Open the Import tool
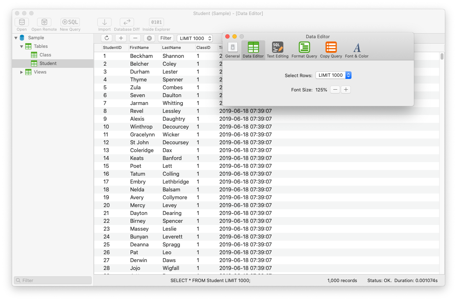Image resolution: width=457 pixels, height=301 pixels. pyautogui.click(x=104, y=22)
